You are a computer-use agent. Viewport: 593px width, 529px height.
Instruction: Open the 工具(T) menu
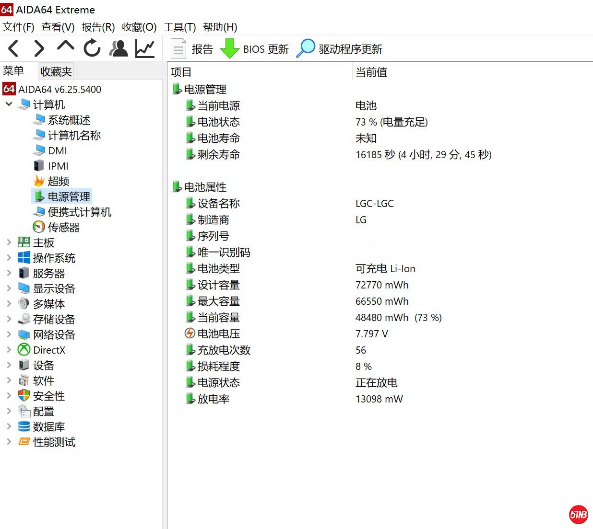pyautogui.click(x=179, y=27)
